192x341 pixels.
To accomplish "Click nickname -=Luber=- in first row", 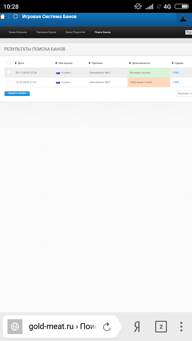I will [66, 73].
